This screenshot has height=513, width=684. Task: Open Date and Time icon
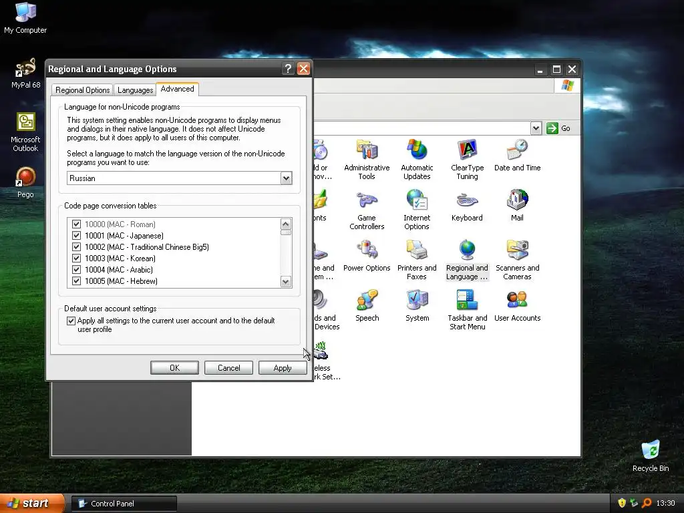[518, 155]
